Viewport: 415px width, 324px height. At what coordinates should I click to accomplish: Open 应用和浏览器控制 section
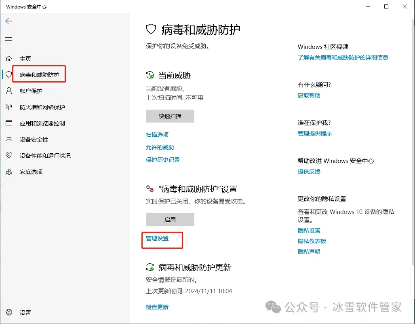[x=42, y=123]
